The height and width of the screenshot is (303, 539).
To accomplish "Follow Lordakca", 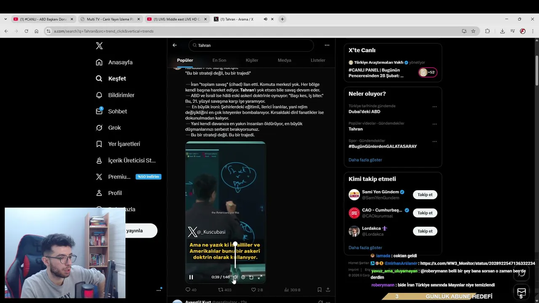I will point(425,231).
